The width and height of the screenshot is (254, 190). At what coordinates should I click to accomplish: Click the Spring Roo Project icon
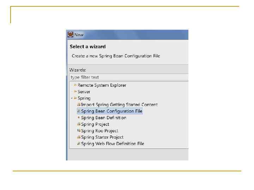pyautogui.click(x=79, y=131)
